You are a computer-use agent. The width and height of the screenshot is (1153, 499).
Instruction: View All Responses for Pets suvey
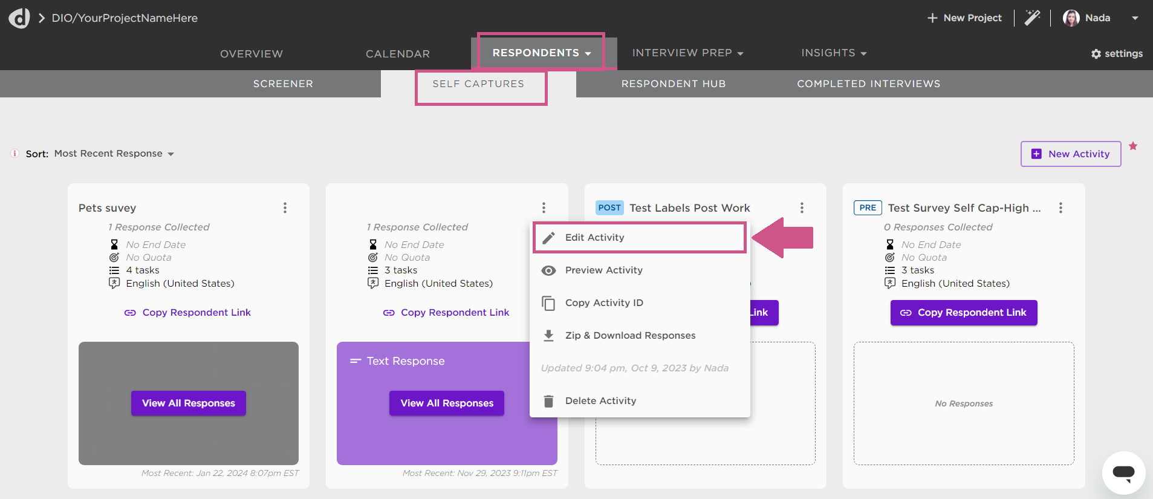click(189, 403)
